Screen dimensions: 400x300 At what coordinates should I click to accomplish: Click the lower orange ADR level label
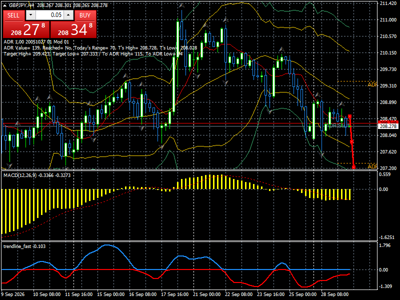(x=372, y=166)
